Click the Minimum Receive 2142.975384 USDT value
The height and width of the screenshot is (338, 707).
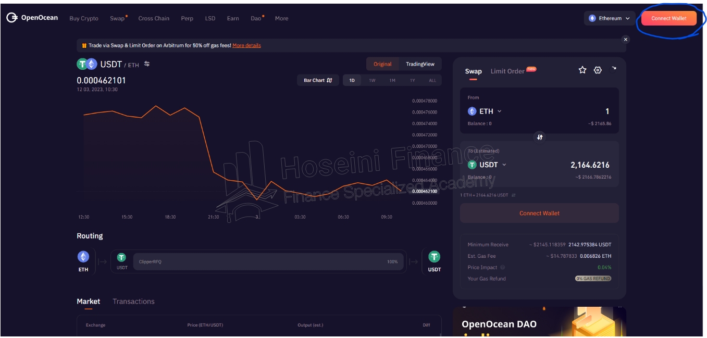click(590, 245)
